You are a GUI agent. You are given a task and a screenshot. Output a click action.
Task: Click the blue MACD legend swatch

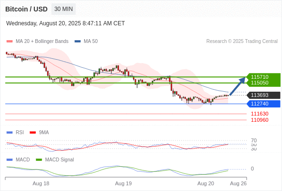pos(10,159)
